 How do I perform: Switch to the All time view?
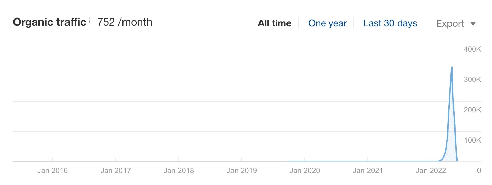point(274,23)
